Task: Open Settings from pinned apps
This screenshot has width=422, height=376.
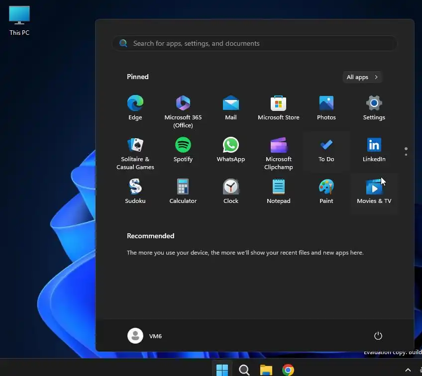Action: [x=374, y=108]
